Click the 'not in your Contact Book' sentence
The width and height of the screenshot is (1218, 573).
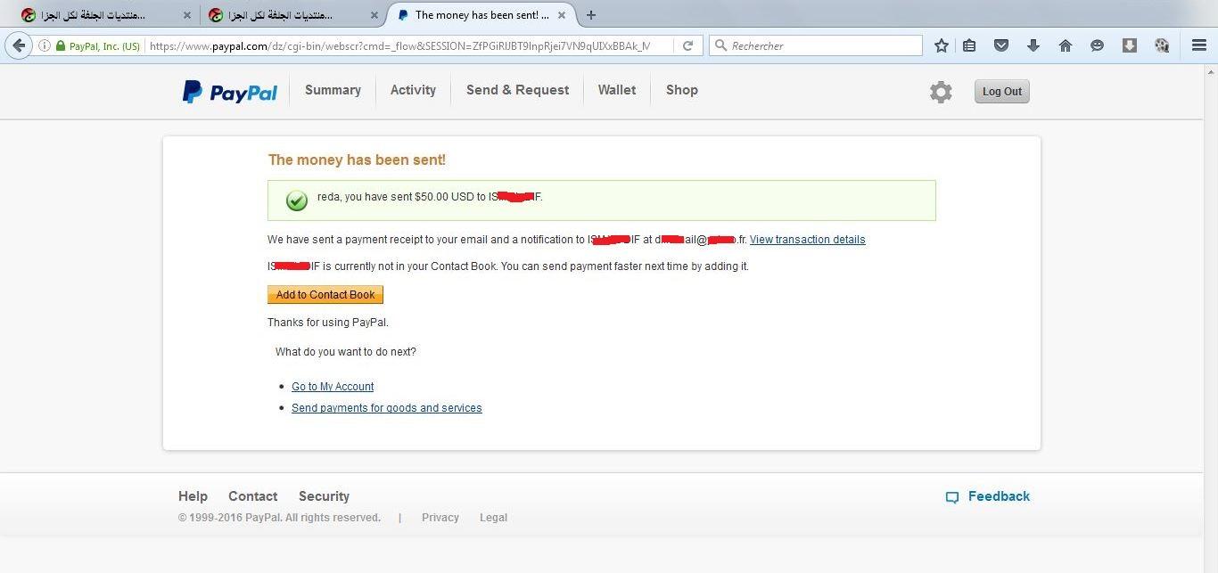pyautogui.click(x=508, y=266)
